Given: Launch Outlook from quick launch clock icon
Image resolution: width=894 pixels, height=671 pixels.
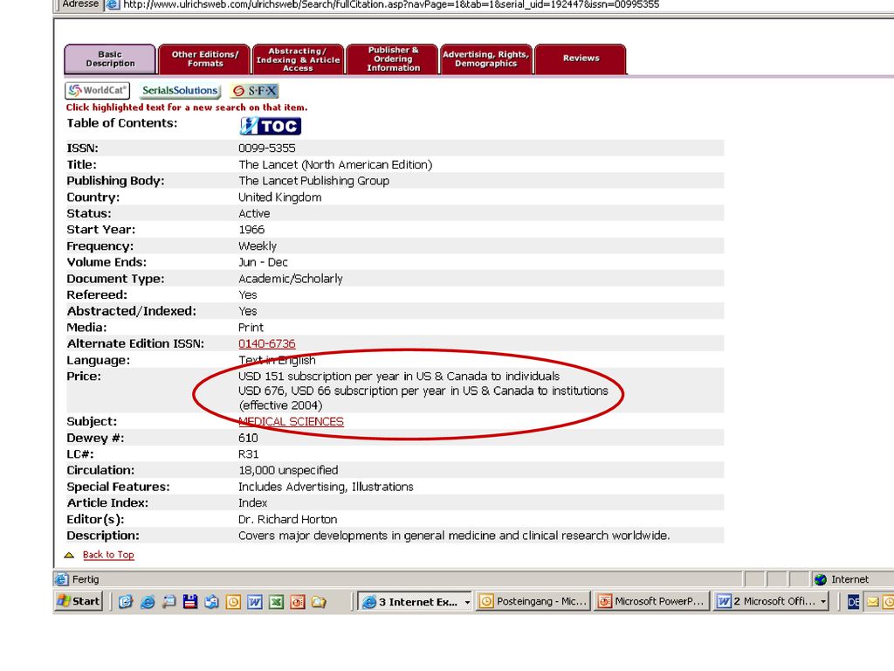Looking at the screenshot, I should click(x=233, y=602).
